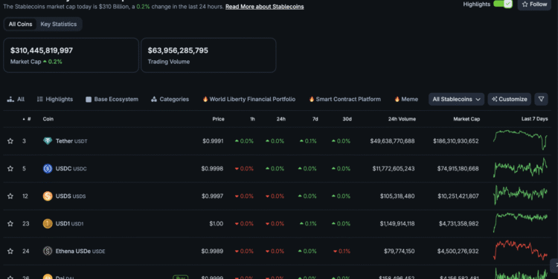Open the Tether USDT coin name
558x279 pixels.
click(71, 141)
